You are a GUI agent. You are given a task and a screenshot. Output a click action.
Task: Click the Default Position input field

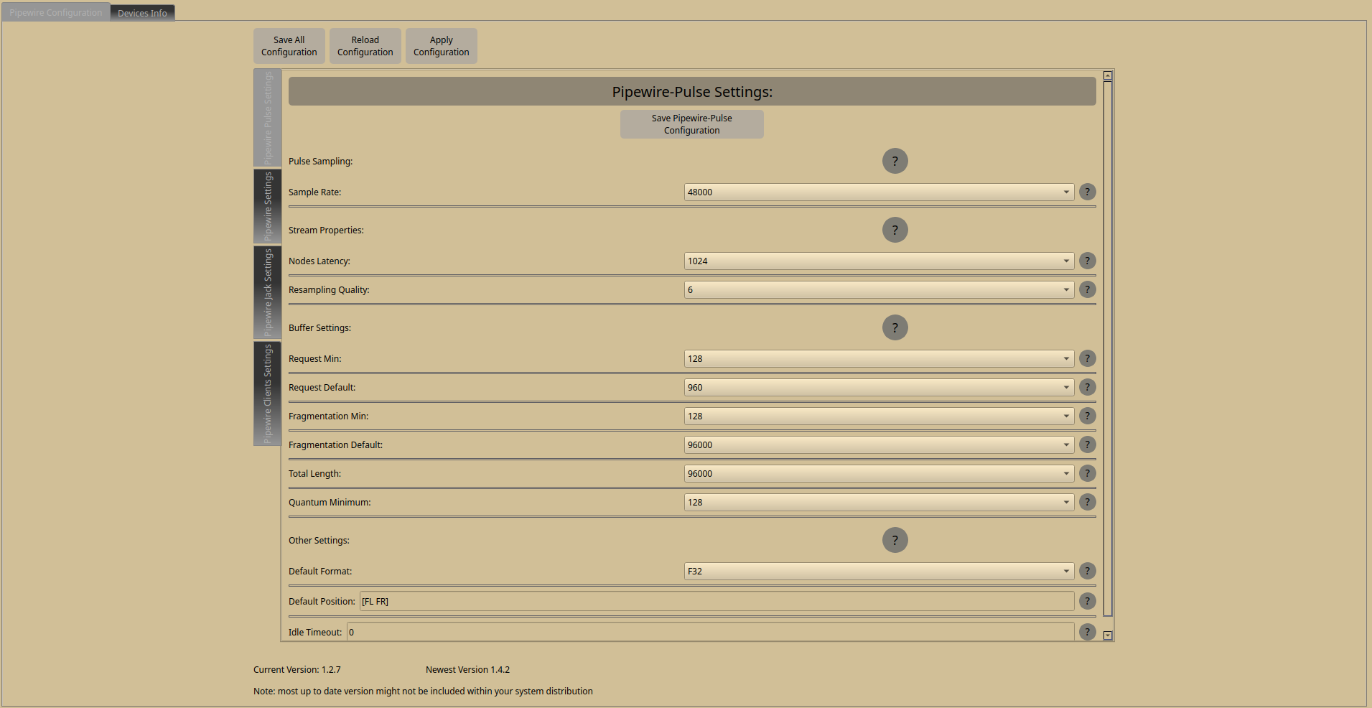717,601
